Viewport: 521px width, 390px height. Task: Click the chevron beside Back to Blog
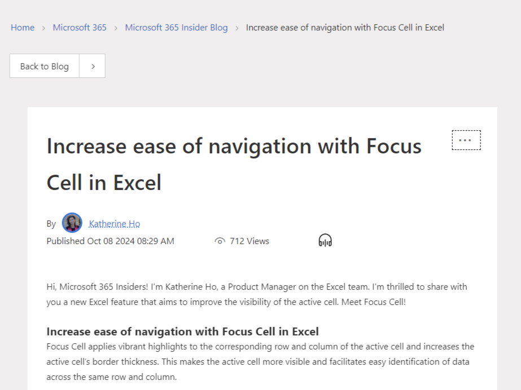[x=92, y=65]
